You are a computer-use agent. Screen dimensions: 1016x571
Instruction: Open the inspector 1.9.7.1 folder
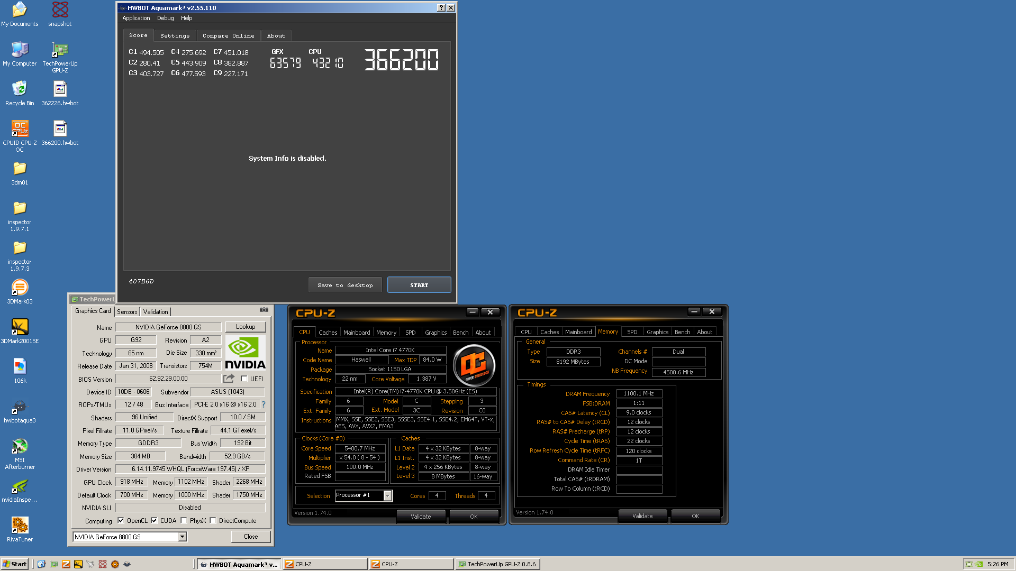point(20,208)
